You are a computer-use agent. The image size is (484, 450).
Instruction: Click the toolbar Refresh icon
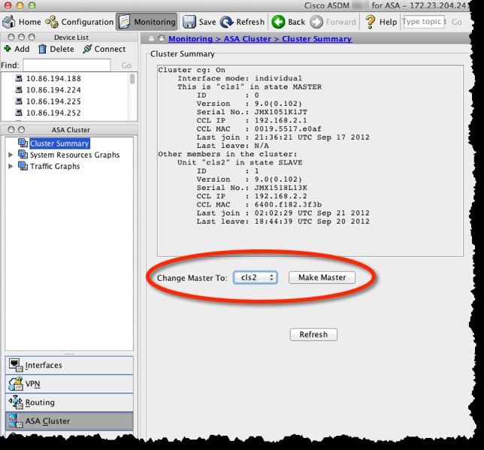227,23
